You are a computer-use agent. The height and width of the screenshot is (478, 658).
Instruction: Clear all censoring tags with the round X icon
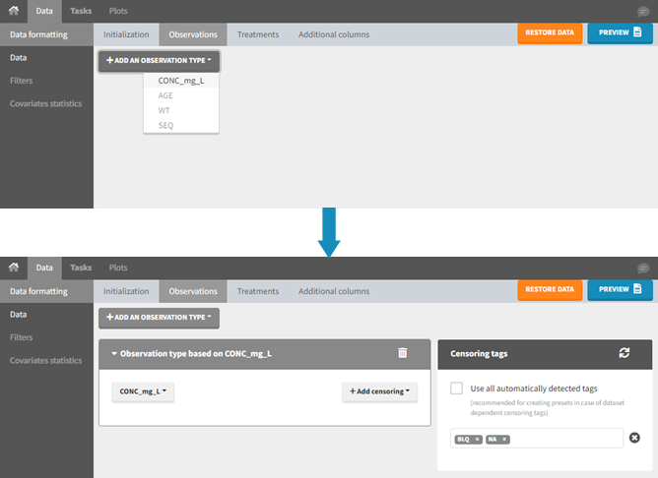[634, 438]
